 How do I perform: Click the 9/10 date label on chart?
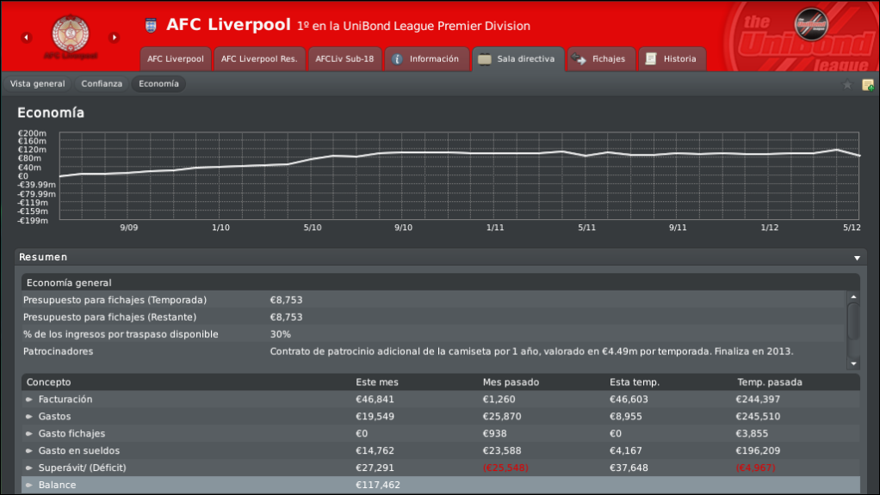point(404,228)
